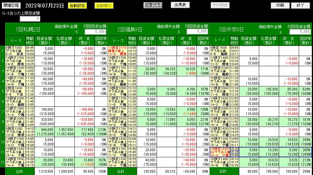Click the 印刷 print button
This screenshot has height=175, width=313.
tap(280, 5)
